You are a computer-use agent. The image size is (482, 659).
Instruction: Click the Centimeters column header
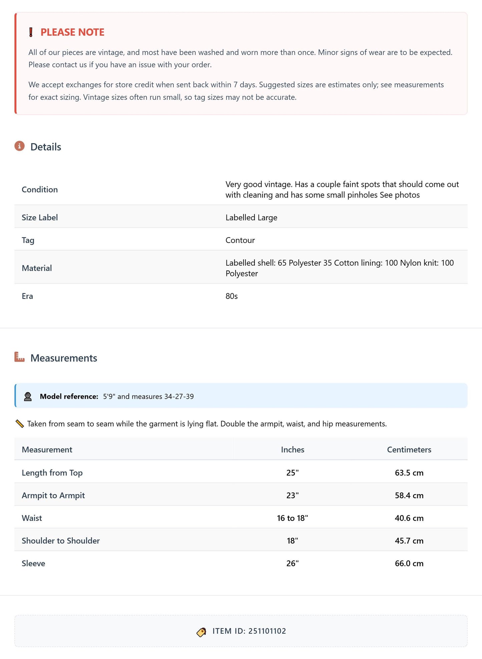pos(409,450)
